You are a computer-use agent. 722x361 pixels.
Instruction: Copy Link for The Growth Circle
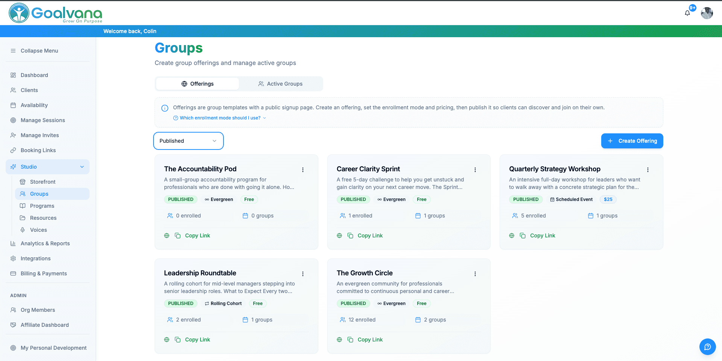tap(370, 339)
